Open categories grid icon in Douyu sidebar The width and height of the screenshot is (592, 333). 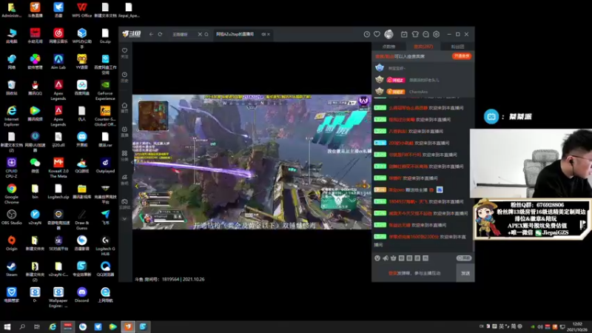(x=124, y=155)
